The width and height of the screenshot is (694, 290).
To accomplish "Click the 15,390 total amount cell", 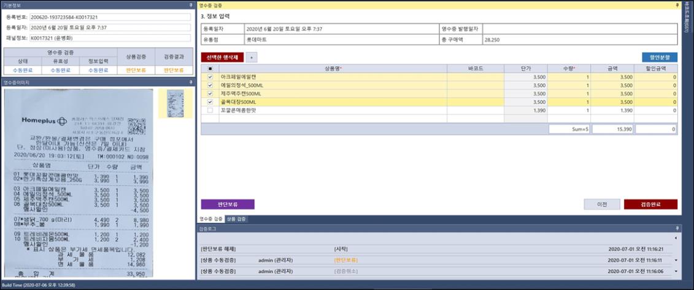I will (612, 129).
